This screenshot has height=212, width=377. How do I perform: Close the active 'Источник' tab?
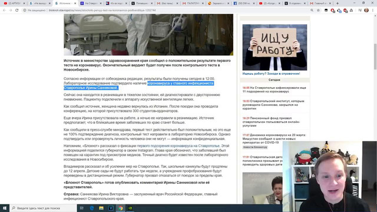tap(75, 4)
